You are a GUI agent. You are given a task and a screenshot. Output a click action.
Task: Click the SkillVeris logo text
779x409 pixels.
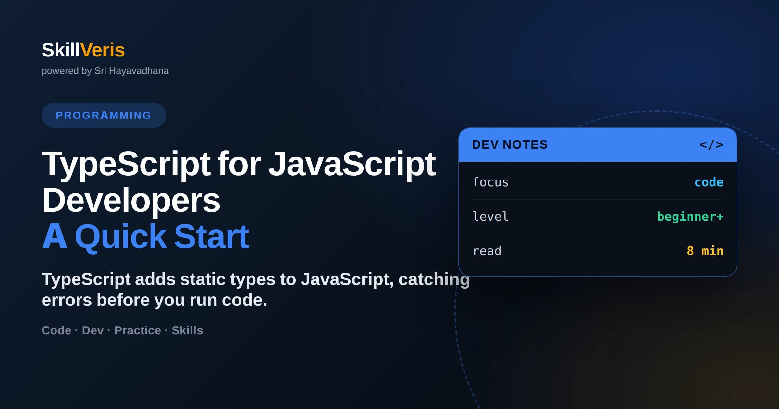83,50
